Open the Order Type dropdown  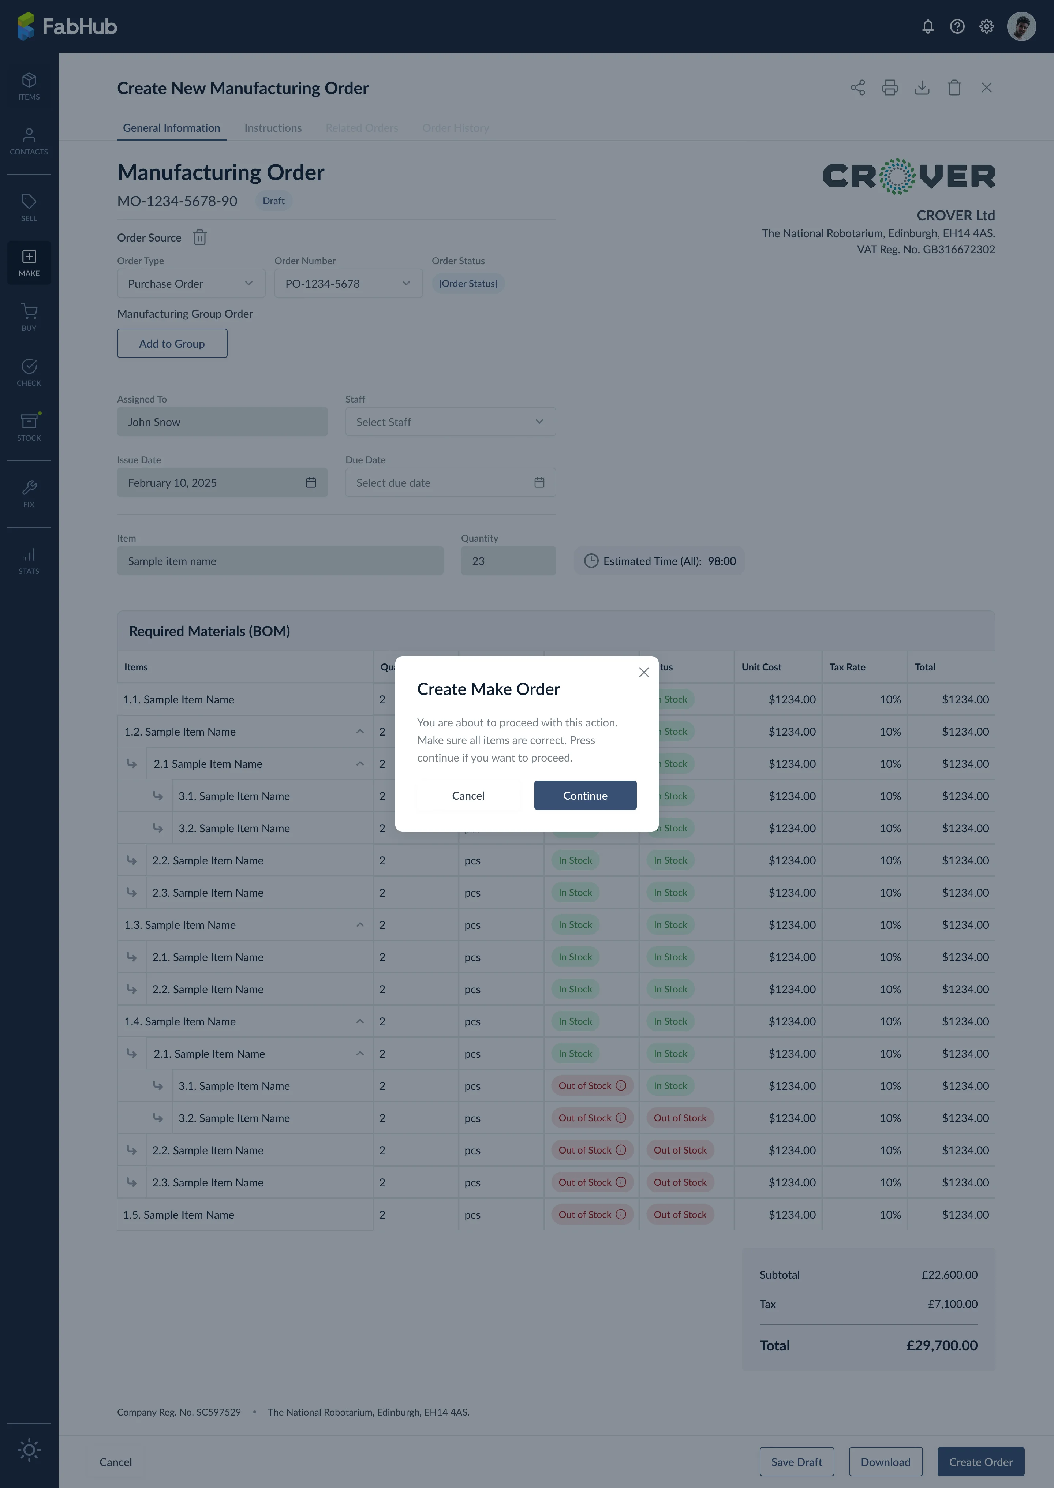tap(191, 284)
